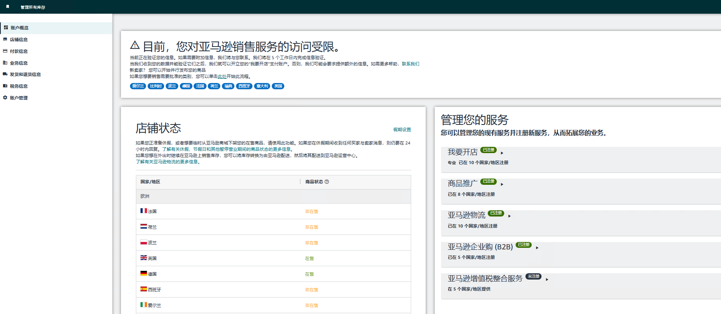This screenshot has height=314, width=721.
Task: Open 假期设置 vacation settings link
Action: point(402,130)
